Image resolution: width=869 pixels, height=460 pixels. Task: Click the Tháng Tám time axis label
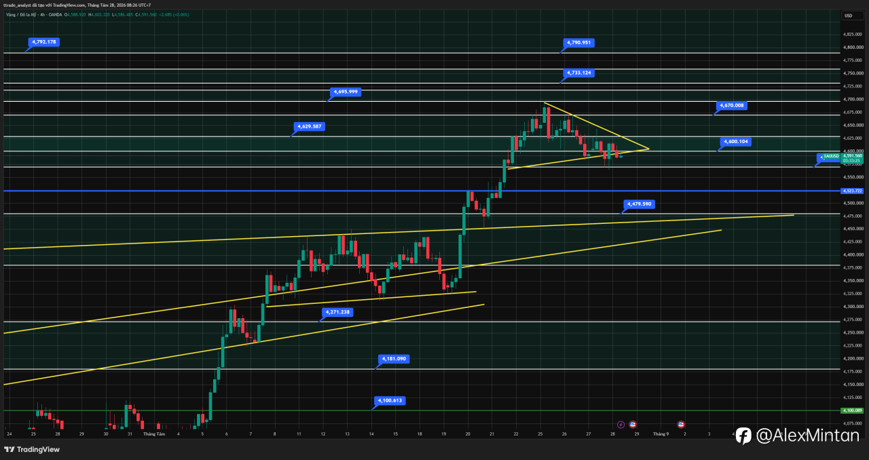154,433
